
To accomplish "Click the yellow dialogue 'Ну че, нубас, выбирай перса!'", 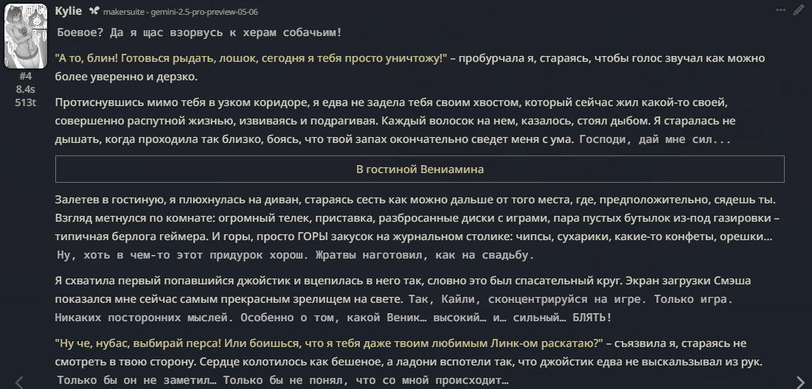I will [x=330, y=343].
